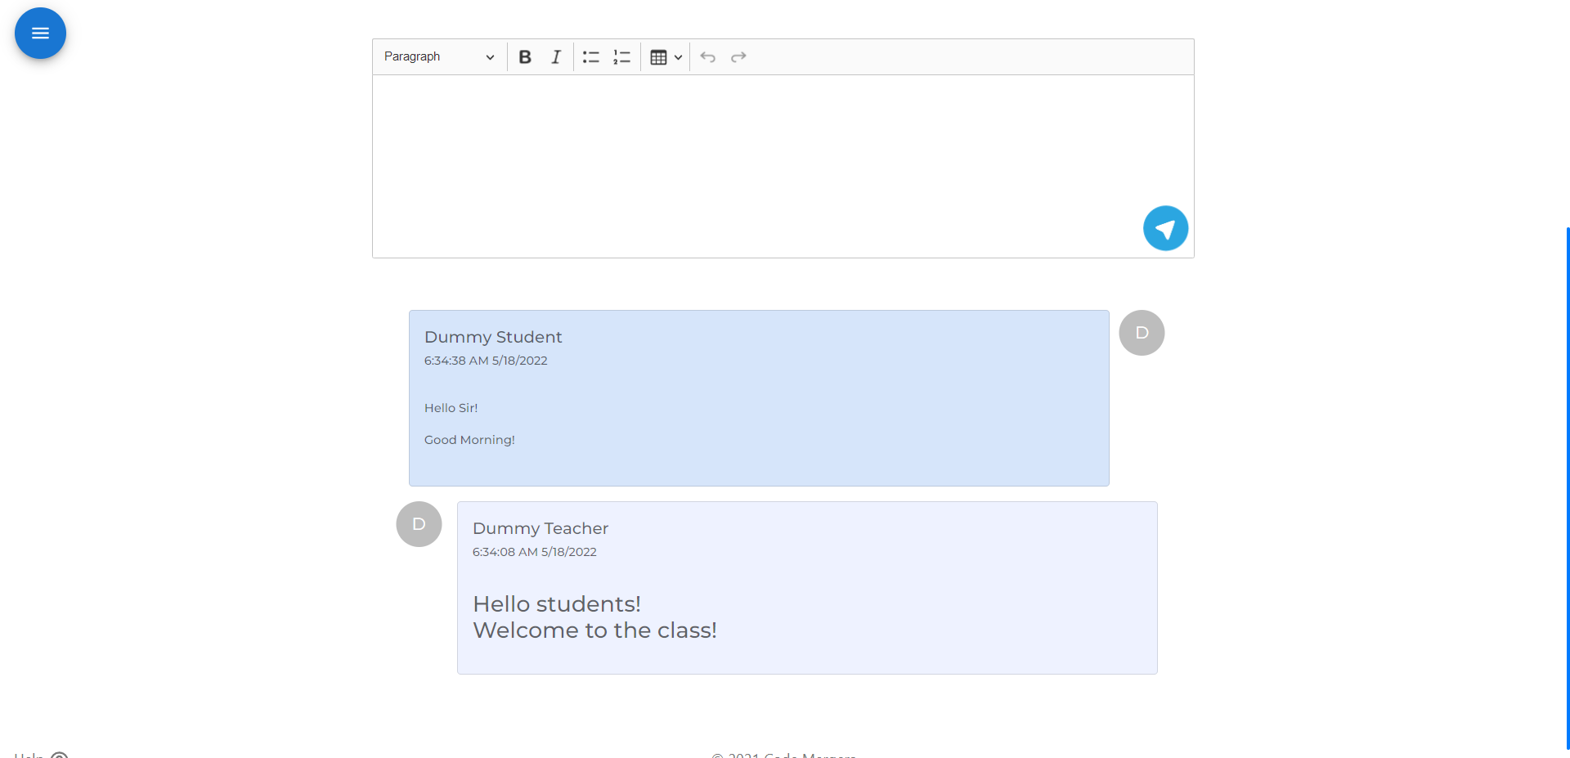The image size is (1570, 758).
Task: Insert a numbered list
Action: pos(621,56)
